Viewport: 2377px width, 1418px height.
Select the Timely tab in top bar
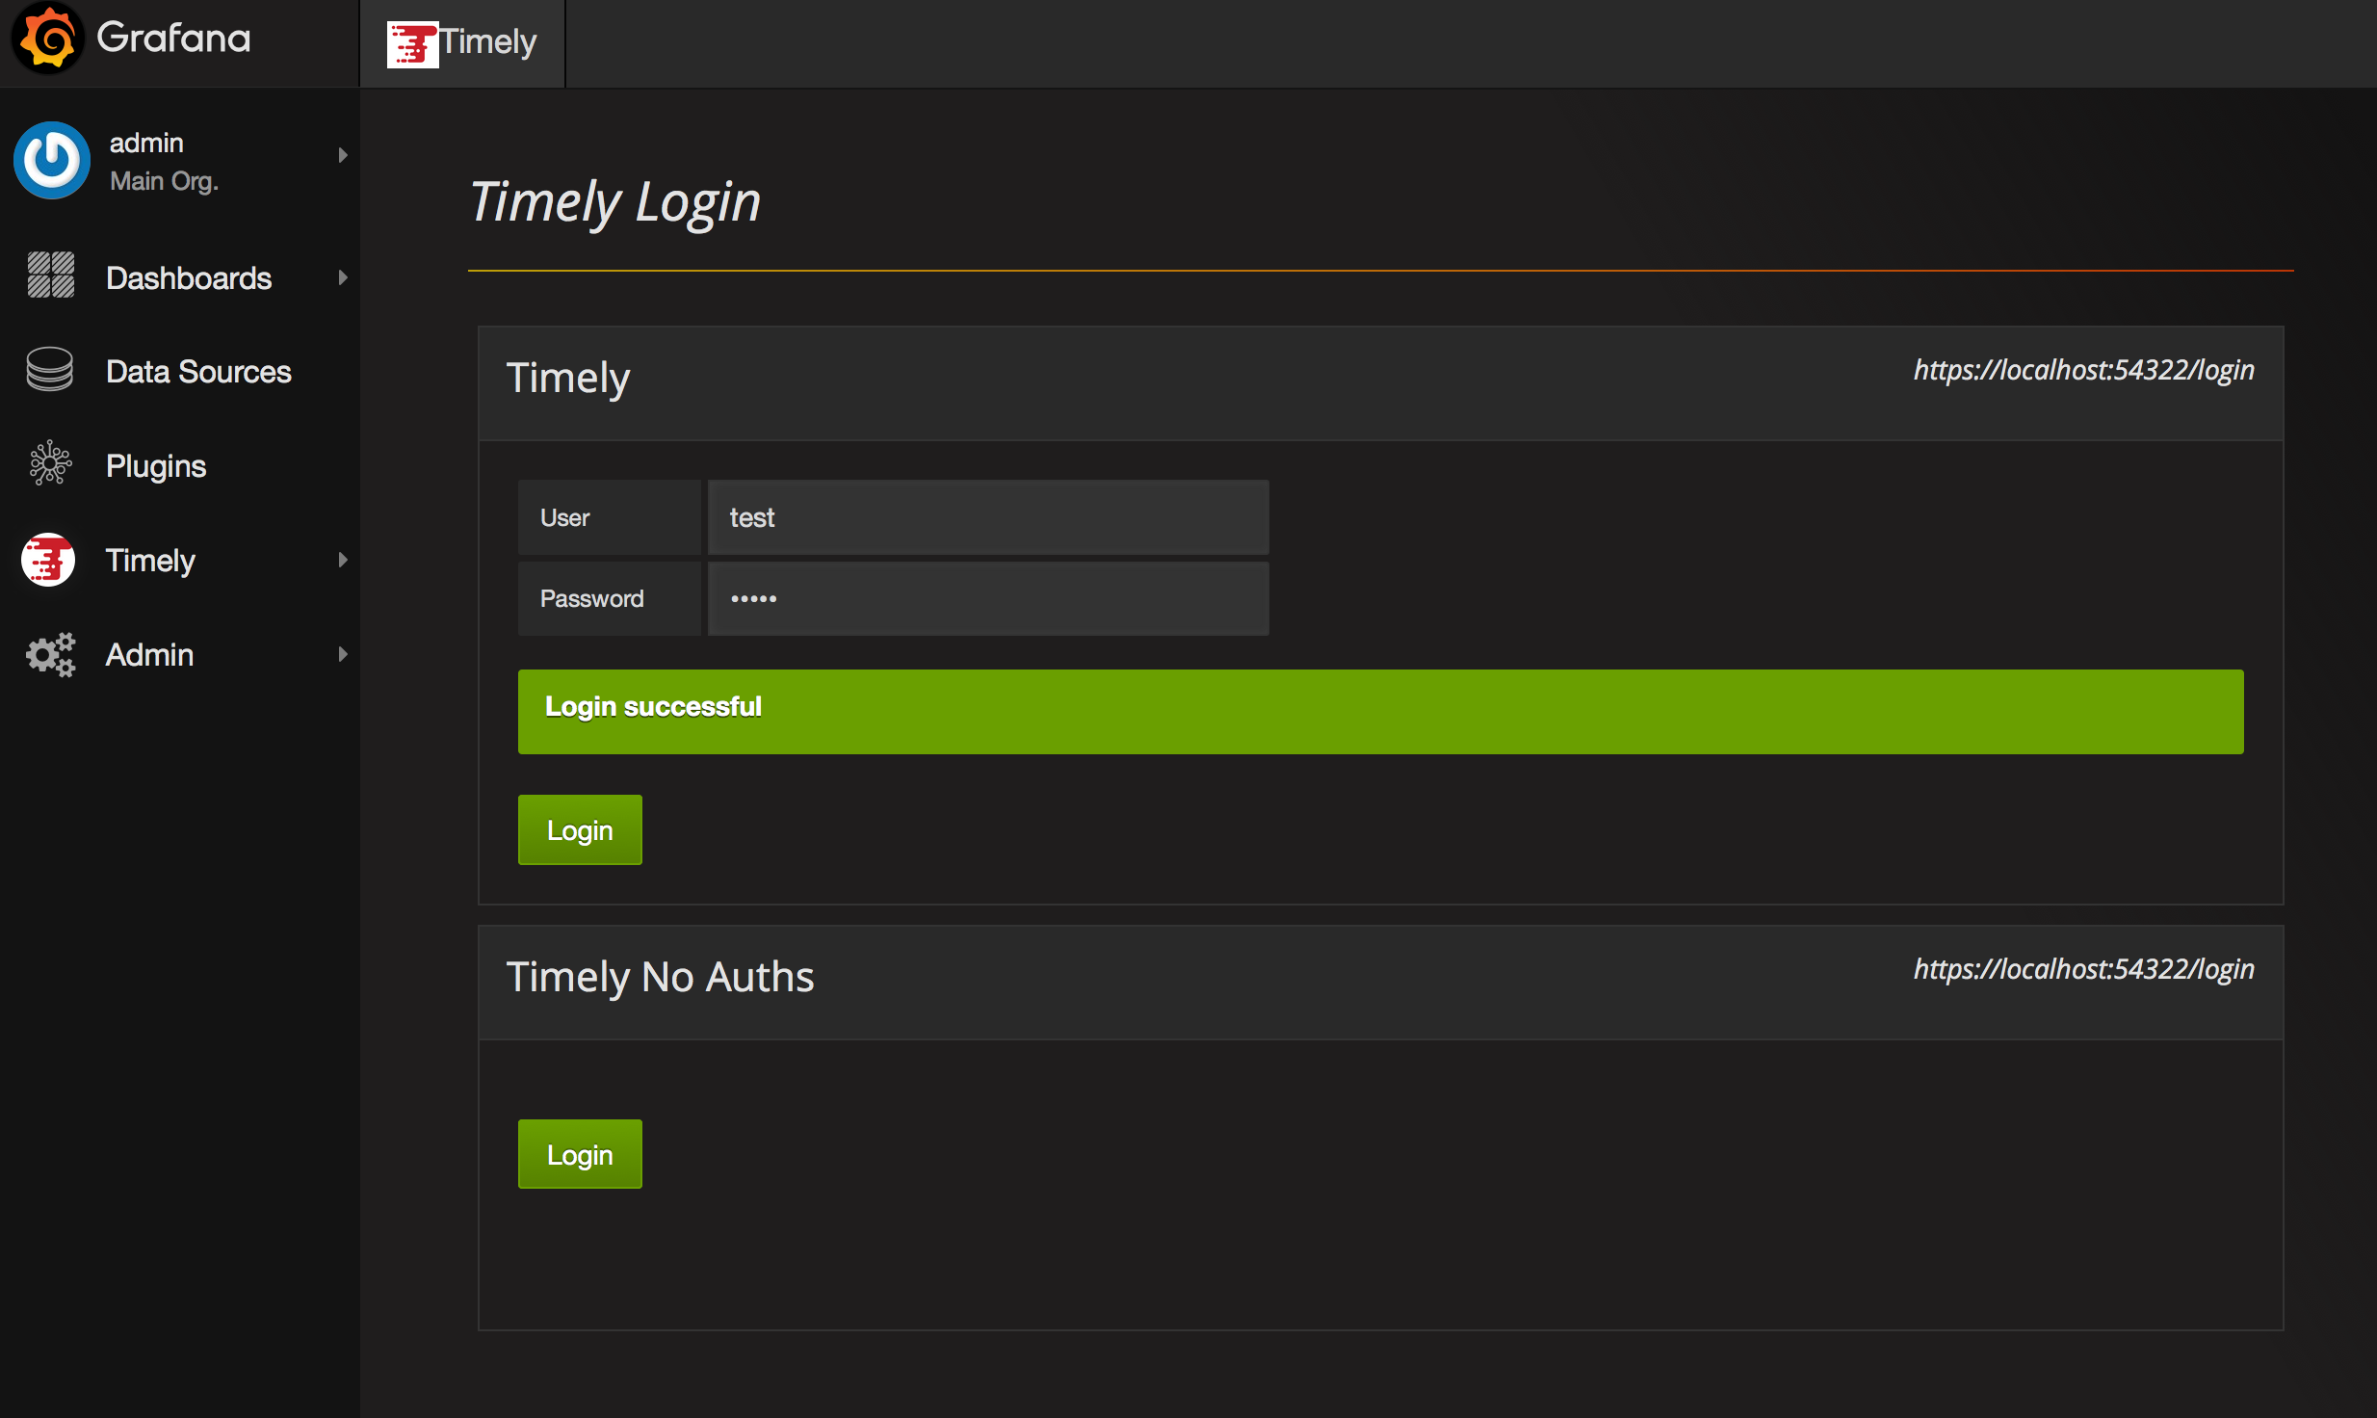coord(462,43)
